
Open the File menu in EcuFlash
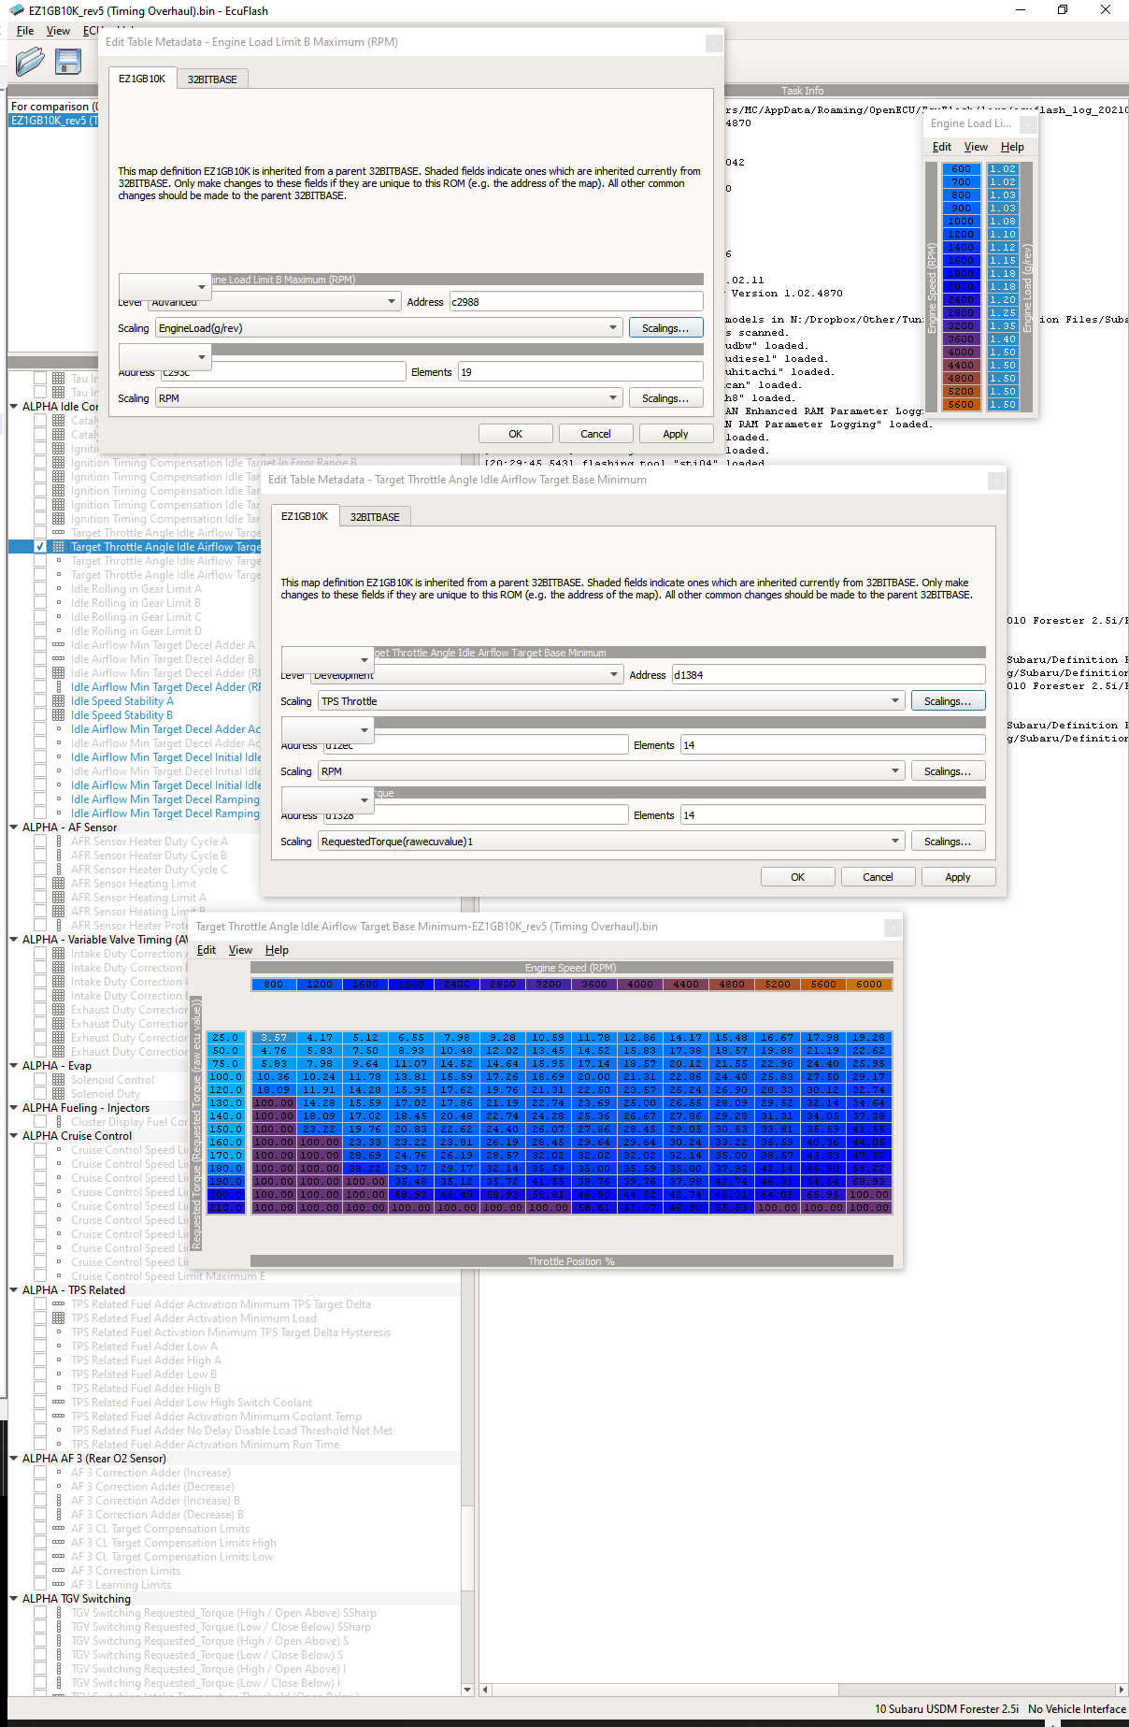click(x=25, y=31)
